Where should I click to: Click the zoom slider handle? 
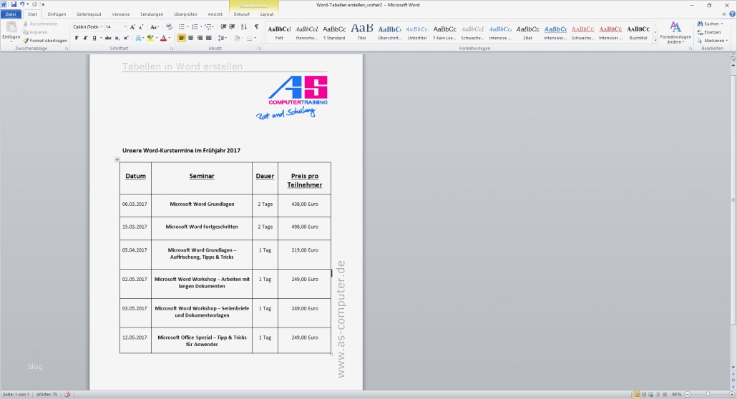(708, 394)
